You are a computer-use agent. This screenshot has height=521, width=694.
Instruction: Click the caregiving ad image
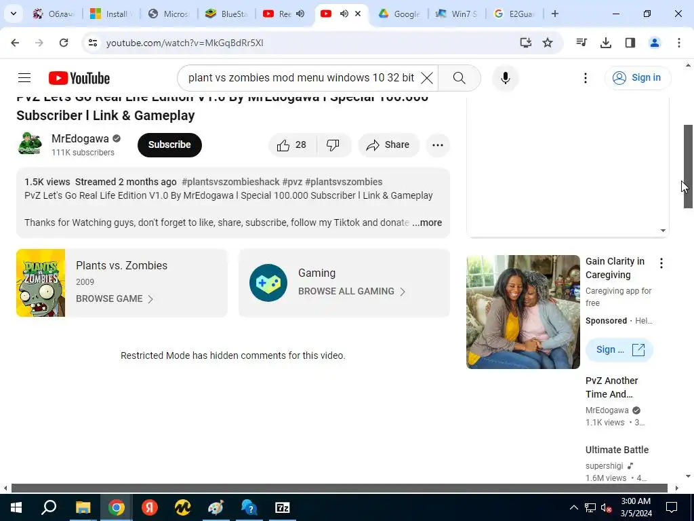523,312
